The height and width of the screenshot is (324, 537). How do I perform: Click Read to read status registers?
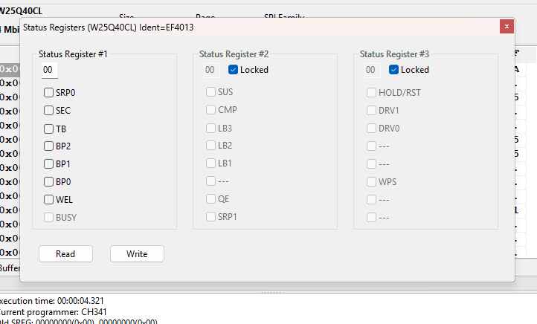point(65,254)
